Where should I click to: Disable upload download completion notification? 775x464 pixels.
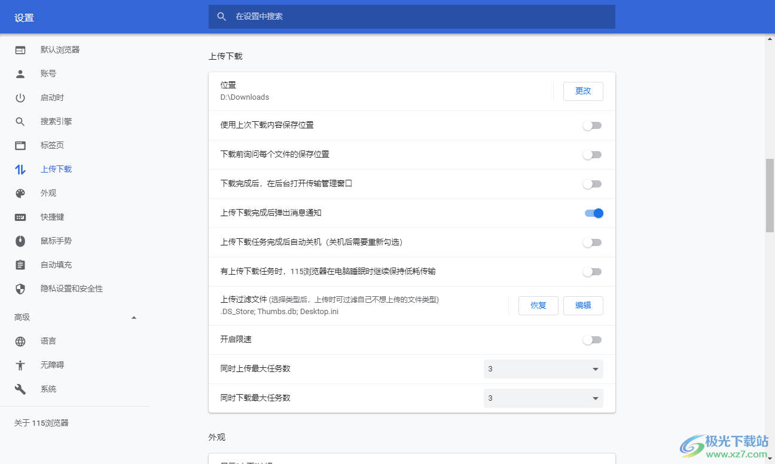coord(594,213)
